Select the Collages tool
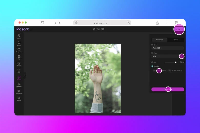The image size is (200, 133). pos(19,57)
